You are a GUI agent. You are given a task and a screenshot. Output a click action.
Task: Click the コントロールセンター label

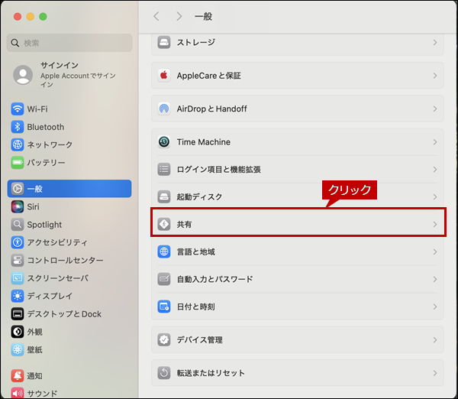coord(65,261)
